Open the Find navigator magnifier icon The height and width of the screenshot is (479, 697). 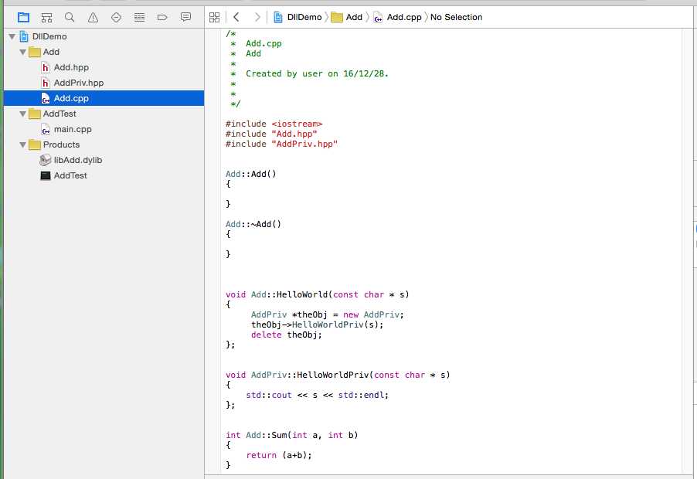click(x=70, y=17)
